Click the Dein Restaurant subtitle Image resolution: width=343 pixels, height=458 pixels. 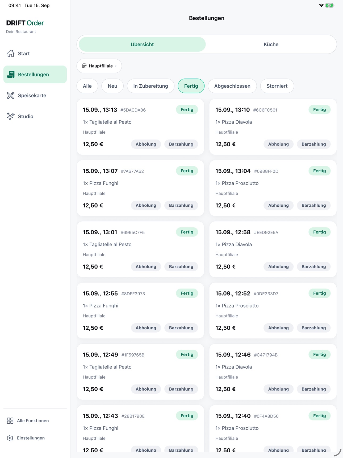coord(21,32)
